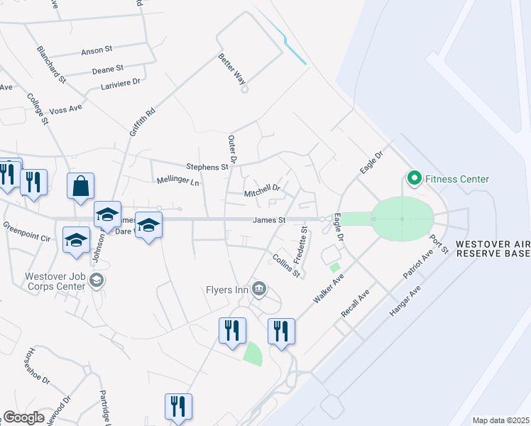
Task: Select the Flyers Inn text label
Action: pyautogui.click(x=227, y=290)
